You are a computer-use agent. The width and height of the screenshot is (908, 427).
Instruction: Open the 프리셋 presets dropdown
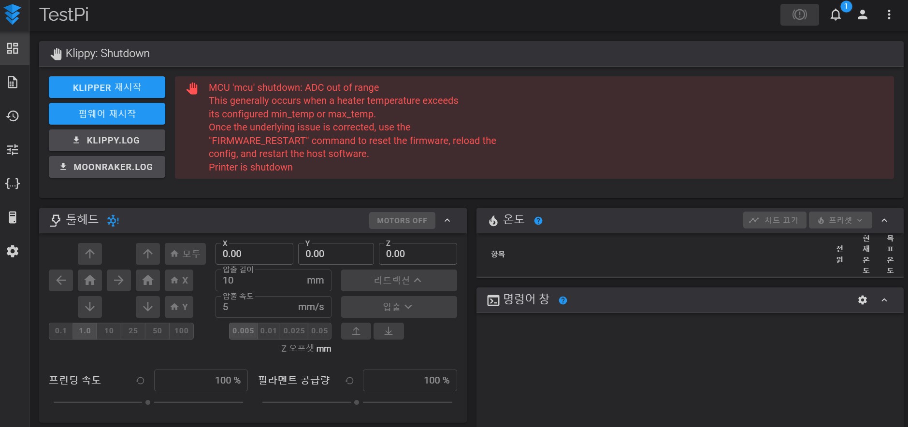(841, 220)
